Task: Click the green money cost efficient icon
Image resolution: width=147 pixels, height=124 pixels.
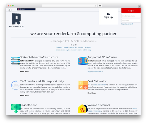Action: coord(16,109)
